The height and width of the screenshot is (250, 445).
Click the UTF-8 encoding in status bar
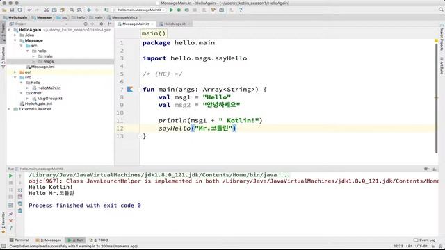[421, 246]
